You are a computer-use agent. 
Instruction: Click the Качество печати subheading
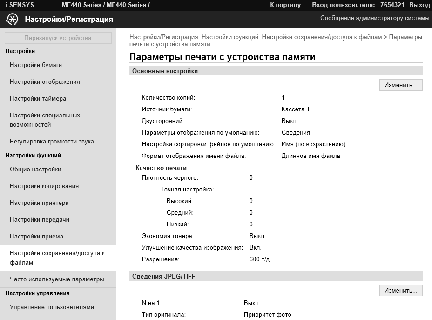(161, 168)
